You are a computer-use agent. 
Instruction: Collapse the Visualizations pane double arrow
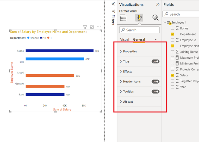(x=158, y=5)
